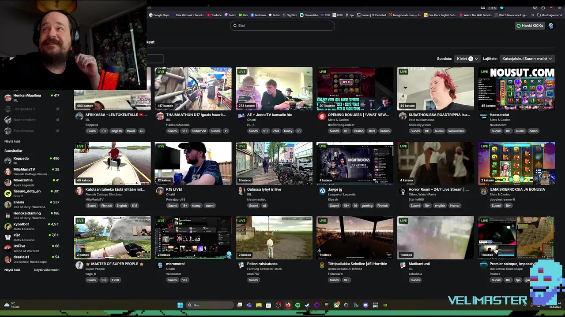Click the Subathon tag on THAIMAATHON stream
This screenshot has width=565, height=317.
click(199, 131)
